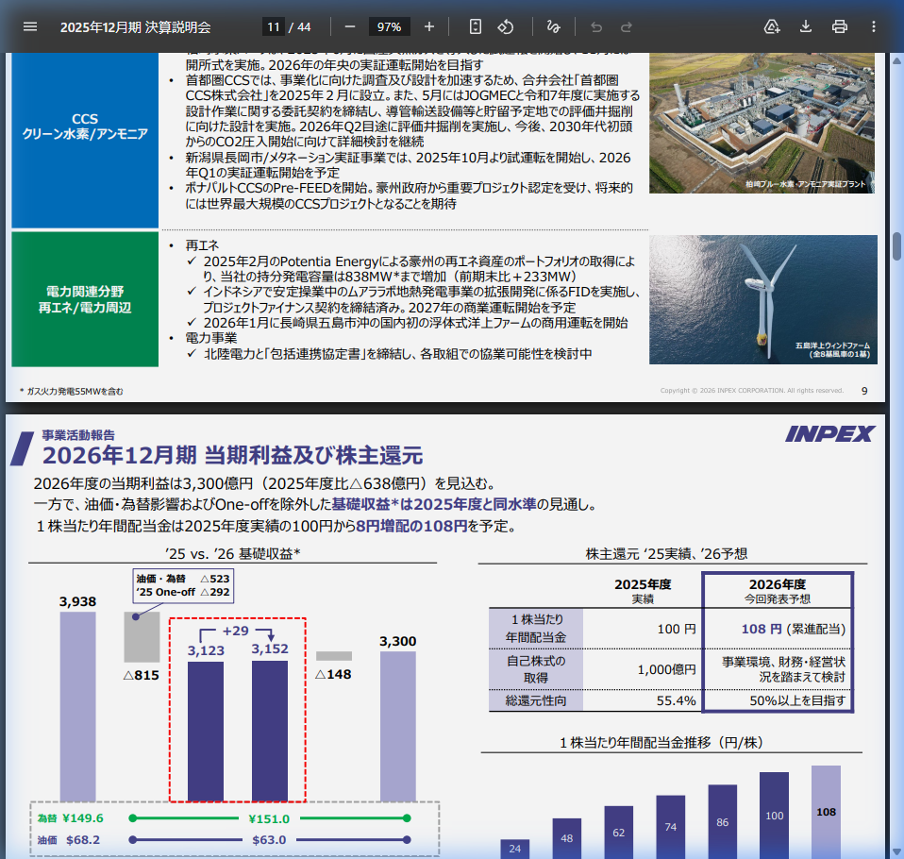
Task: Click the 総還元性向 row label
Action: [536, 701]
